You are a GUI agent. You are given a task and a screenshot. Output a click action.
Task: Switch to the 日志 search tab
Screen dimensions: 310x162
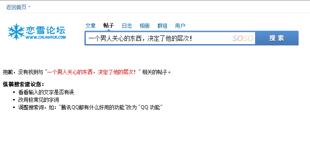[x=127, y=26]
